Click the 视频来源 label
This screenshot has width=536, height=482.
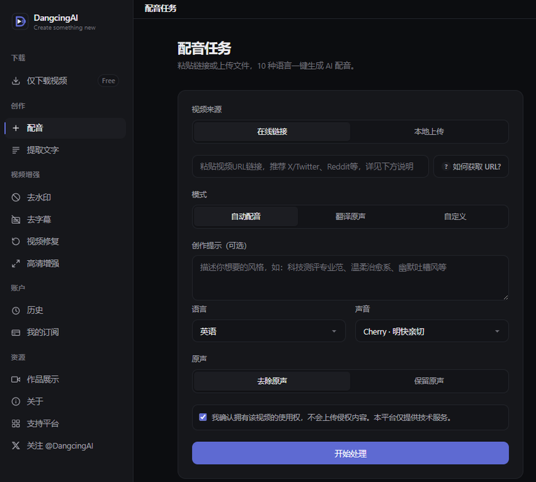[206, 109]
